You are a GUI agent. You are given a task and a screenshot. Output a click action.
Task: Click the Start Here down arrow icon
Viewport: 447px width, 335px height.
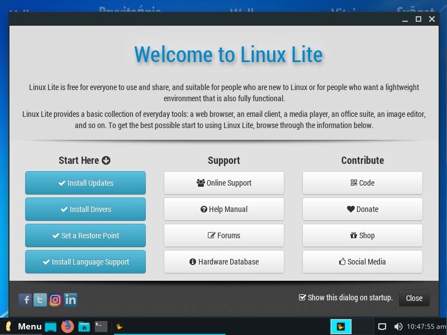tap(106, 161)
